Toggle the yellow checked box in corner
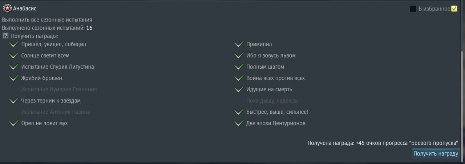Viewport: 465px width, 164px height. (x=454, y=9)
